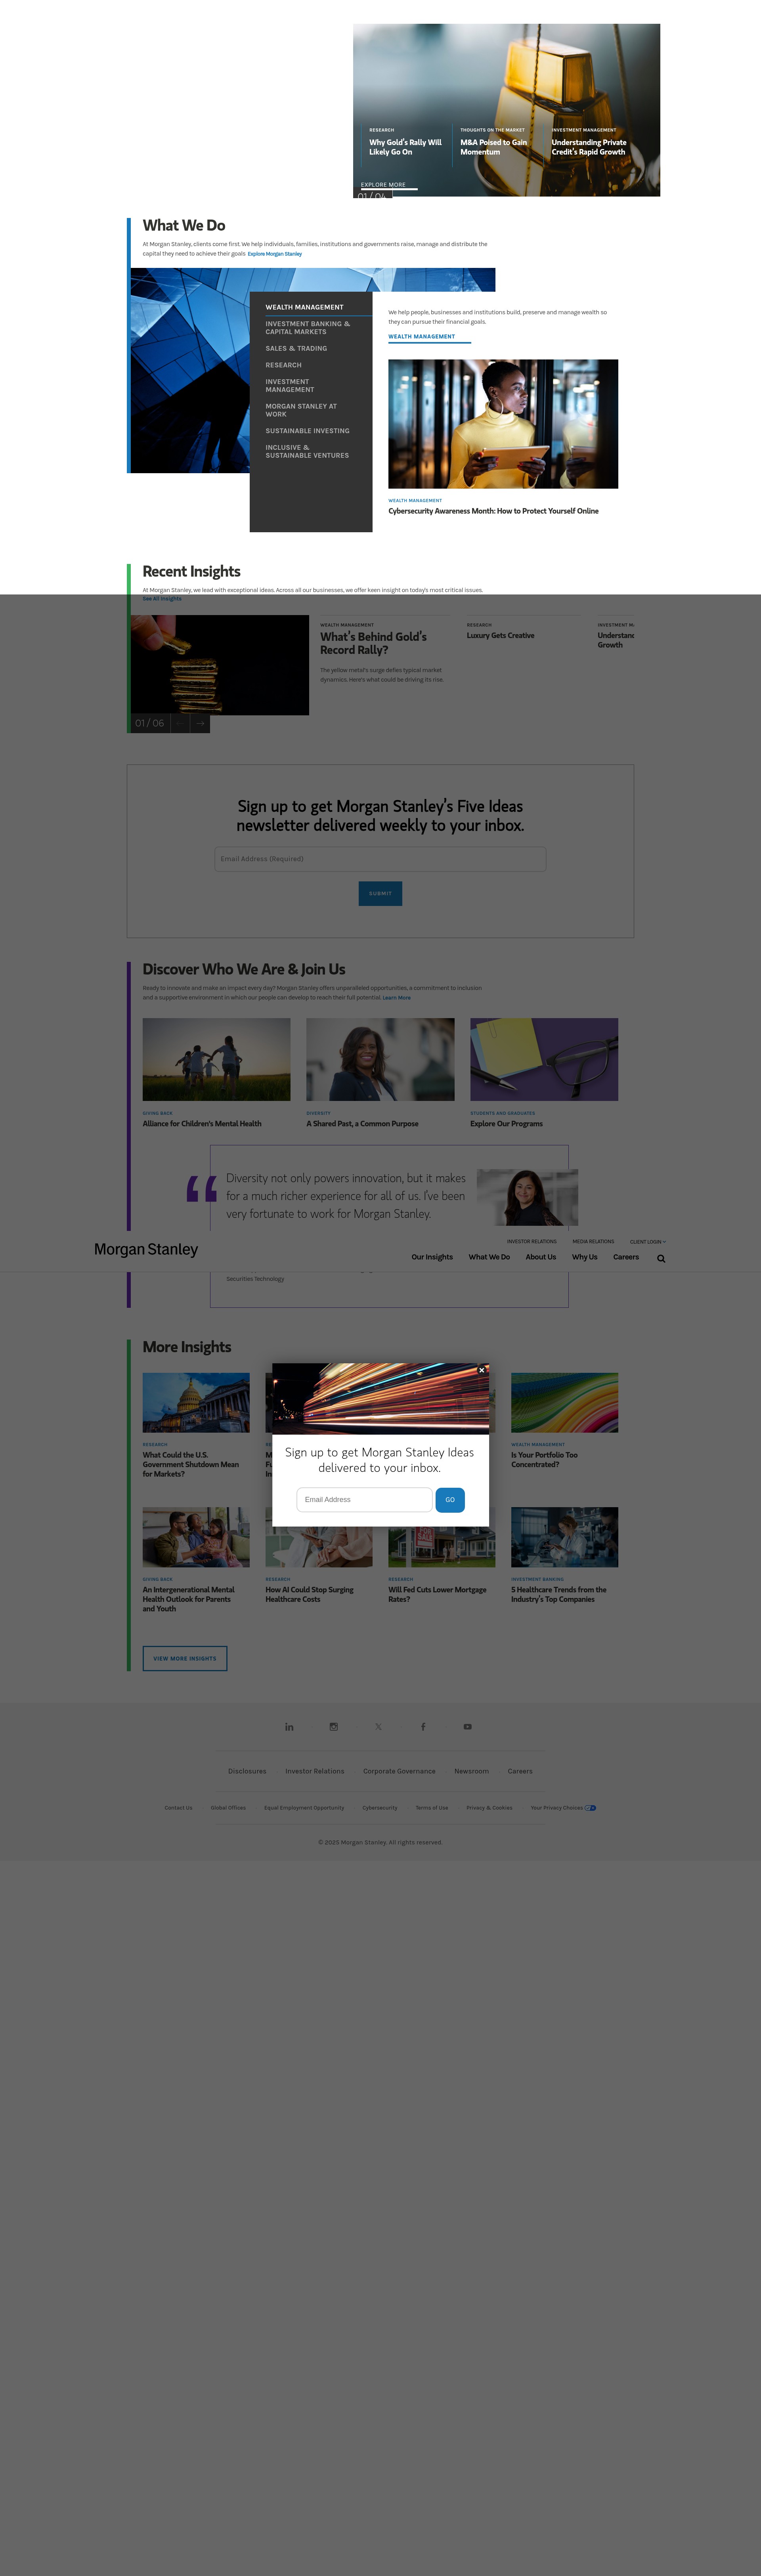Open Alliance for Children's Mental Health
This screenshot has height=2576, width=761.
202,1124
